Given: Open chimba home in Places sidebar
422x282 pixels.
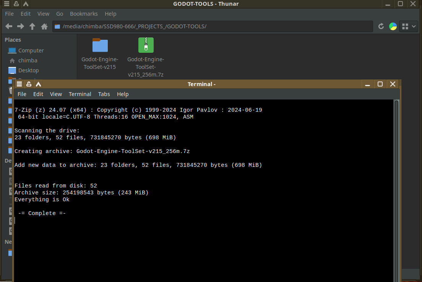Looking at the screenshot, I should [23, 60].
